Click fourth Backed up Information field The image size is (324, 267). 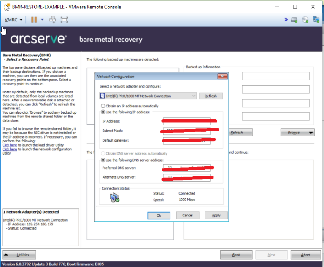275,117
